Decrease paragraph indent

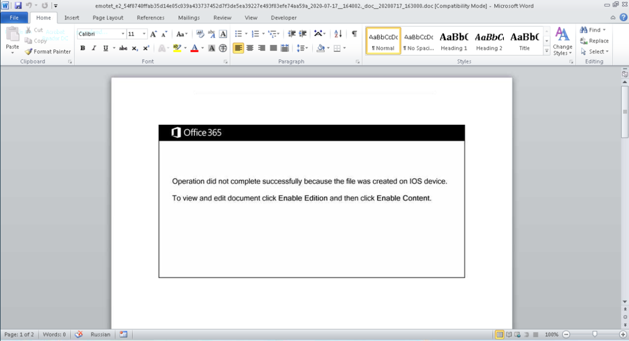pos(292,34)
